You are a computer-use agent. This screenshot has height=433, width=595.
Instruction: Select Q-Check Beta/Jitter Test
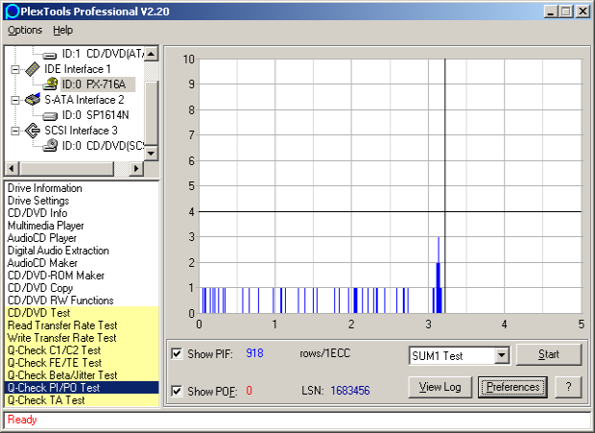(82, 375)
